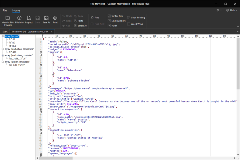The height and width of the screenshot is (160, 240).
Task: Enable Word Wrap
Action: pyautogui.click(x=128, y=24)
